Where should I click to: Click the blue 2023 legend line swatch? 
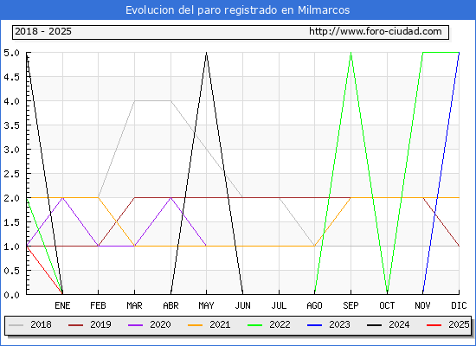(314, 325)
